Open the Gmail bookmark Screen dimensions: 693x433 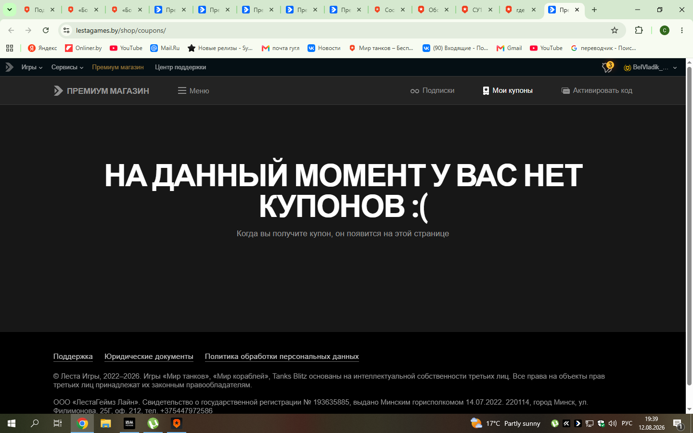[x=509, y=48]
